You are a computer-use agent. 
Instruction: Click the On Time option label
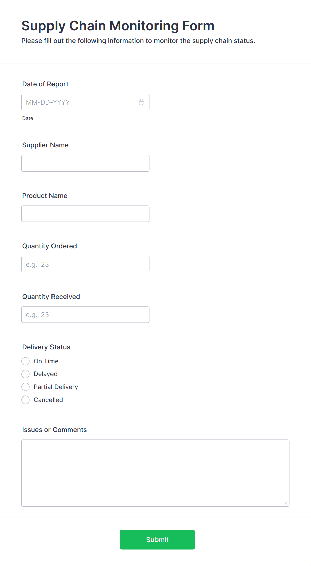(46, 361)
